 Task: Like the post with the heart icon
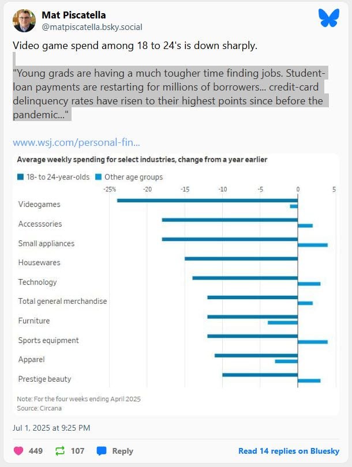point(18,451)
